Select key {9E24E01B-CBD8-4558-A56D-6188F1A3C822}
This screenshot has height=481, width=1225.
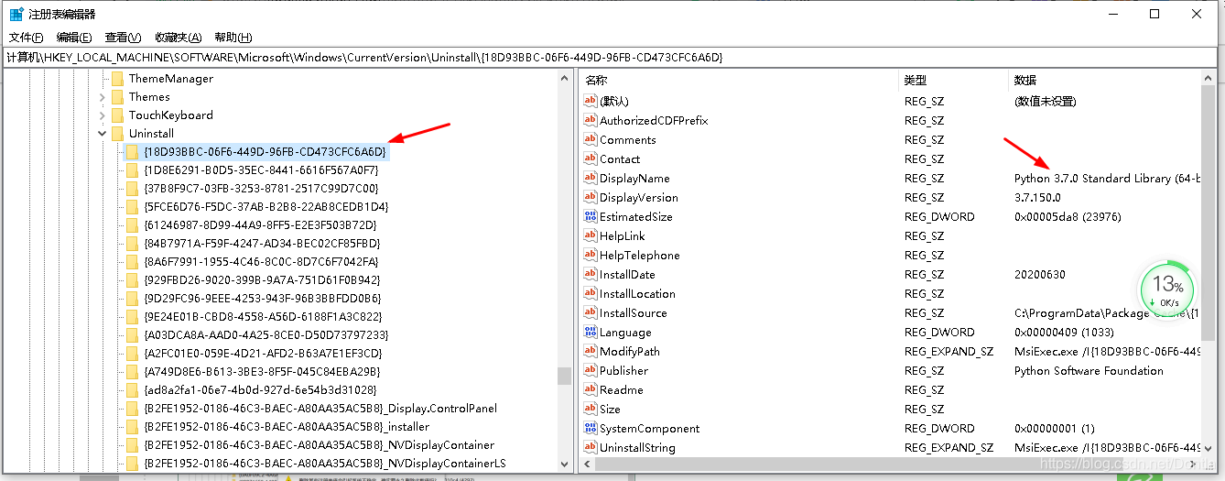[x=263, y=316]
